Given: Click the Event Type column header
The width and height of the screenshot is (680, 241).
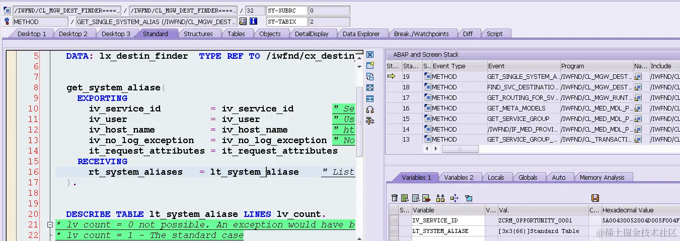Looking at the screenshot, I should [x=459, y=66].
